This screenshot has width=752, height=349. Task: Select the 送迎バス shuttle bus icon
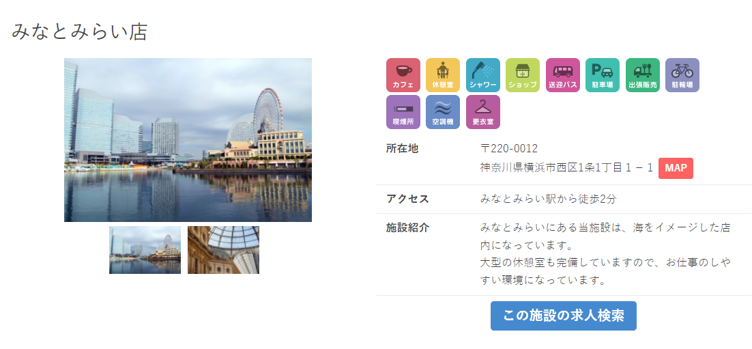coord(562,75)
